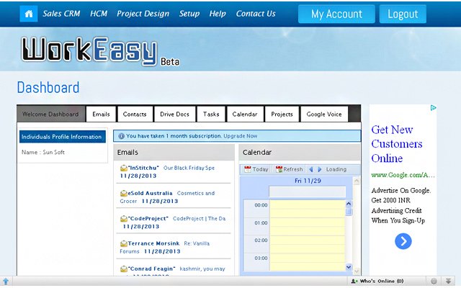
Task: Click the 02:00 calendar time slot
Action: pyautogui.click(x=308, y=244)
